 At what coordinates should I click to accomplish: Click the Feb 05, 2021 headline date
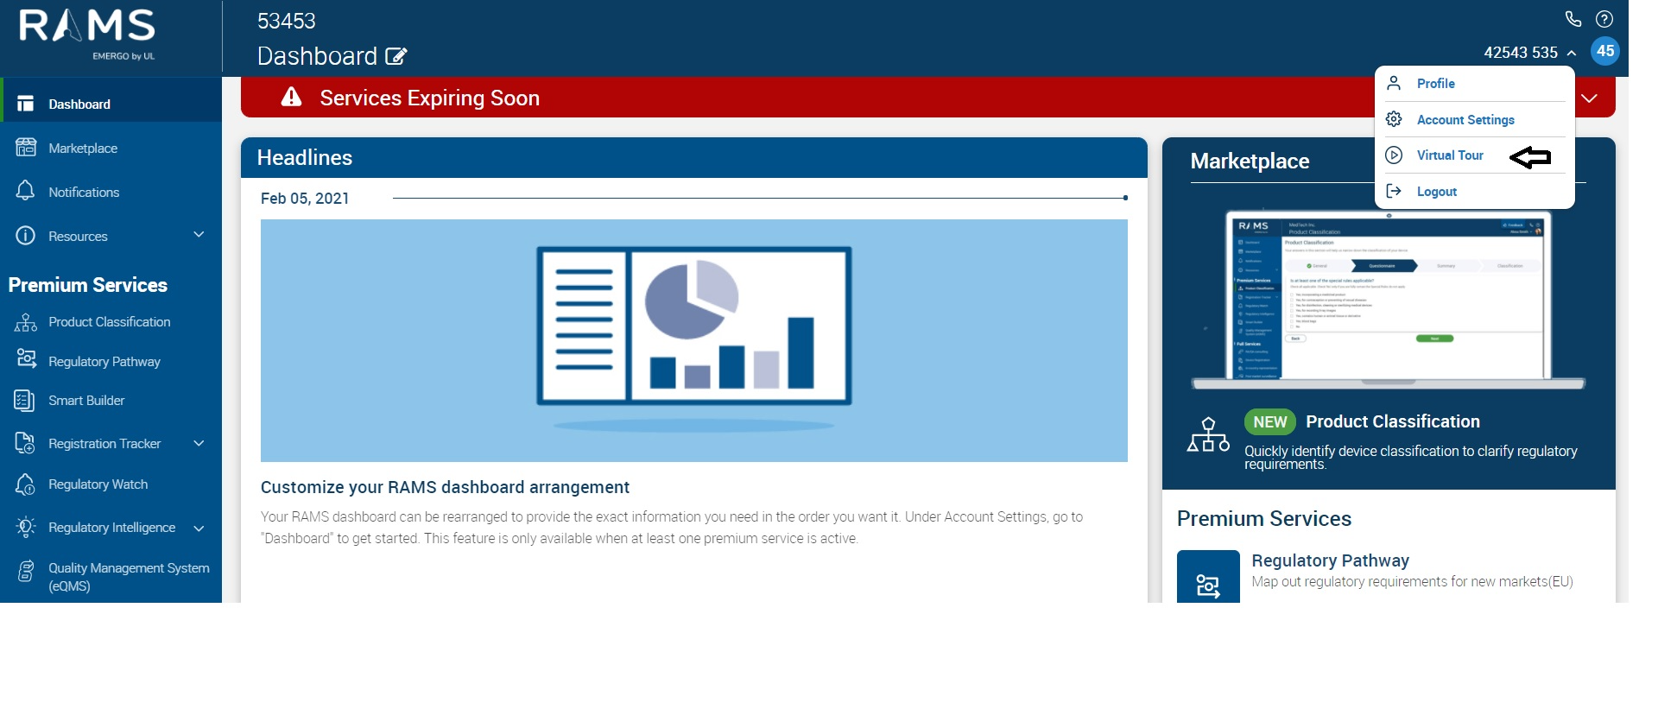[x=305, y=199]
